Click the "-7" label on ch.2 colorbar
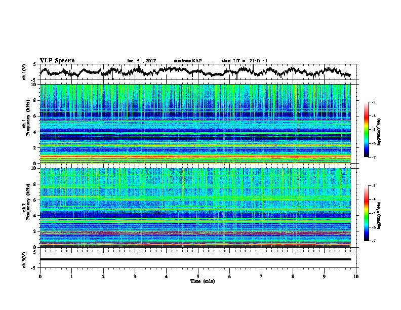401x310 pixels. pyautogui.click(x=373, y=241)
